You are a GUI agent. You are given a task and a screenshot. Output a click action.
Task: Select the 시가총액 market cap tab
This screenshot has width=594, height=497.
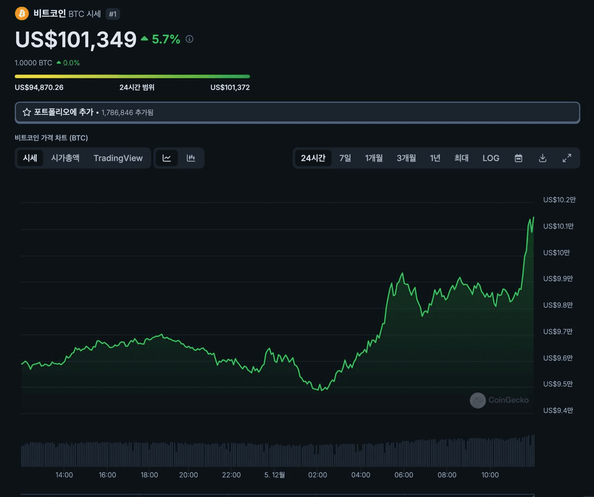(x=65, y=158)
